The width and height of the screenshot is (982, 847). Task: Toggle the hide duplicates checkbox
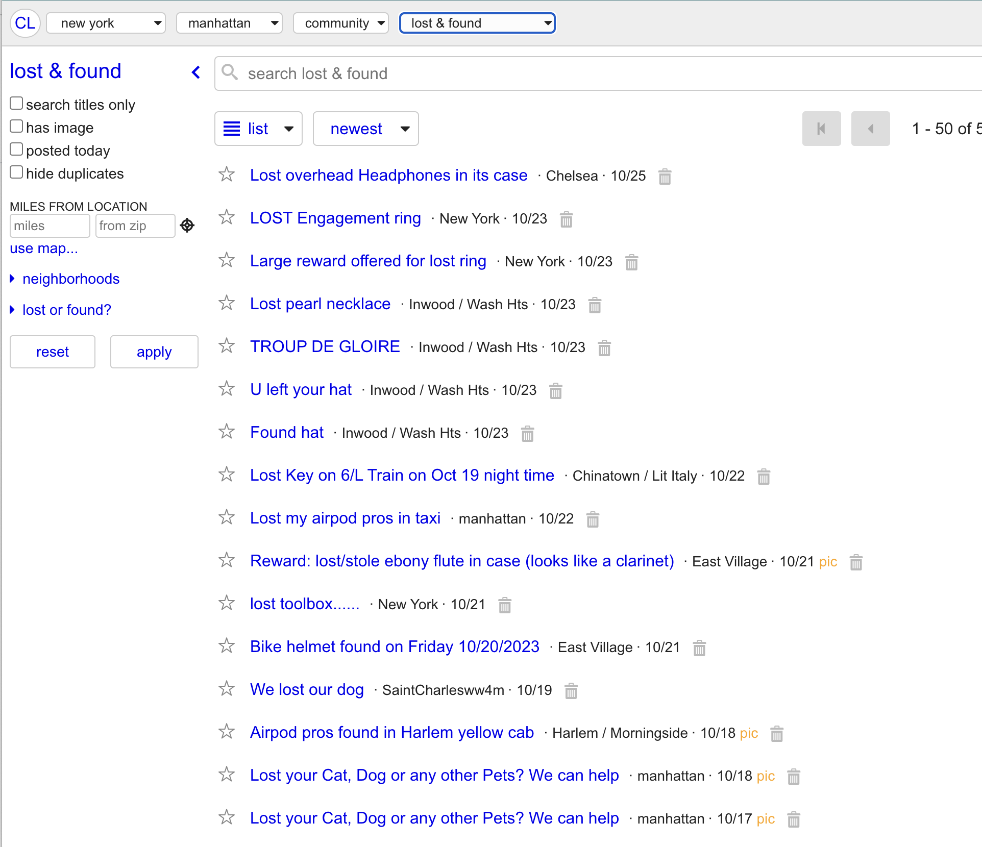[x=17, y=172]
